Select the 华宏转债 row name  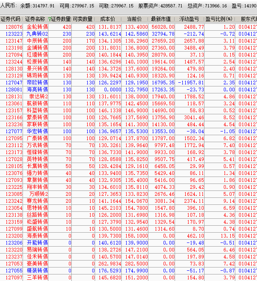[x=37, y=131]
